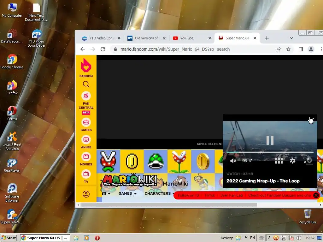The image size is (323, 242).
Task: Select New Text Document file icon
Action: pos(37,12)
